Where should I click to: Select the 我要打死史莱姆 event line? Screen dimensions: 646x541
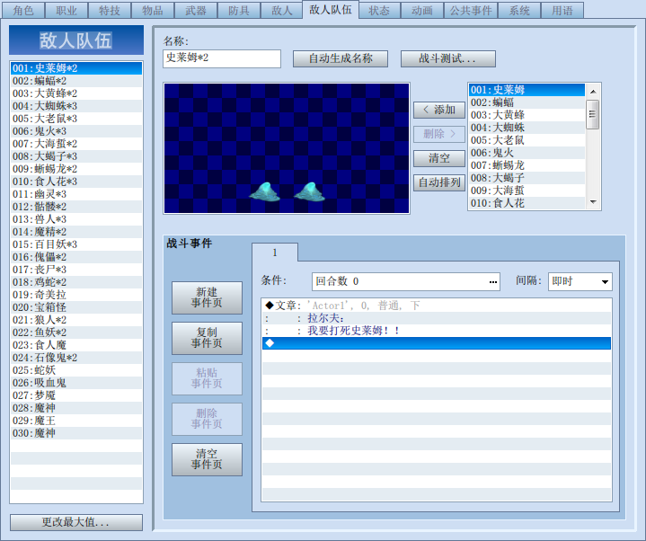(437, 331)
